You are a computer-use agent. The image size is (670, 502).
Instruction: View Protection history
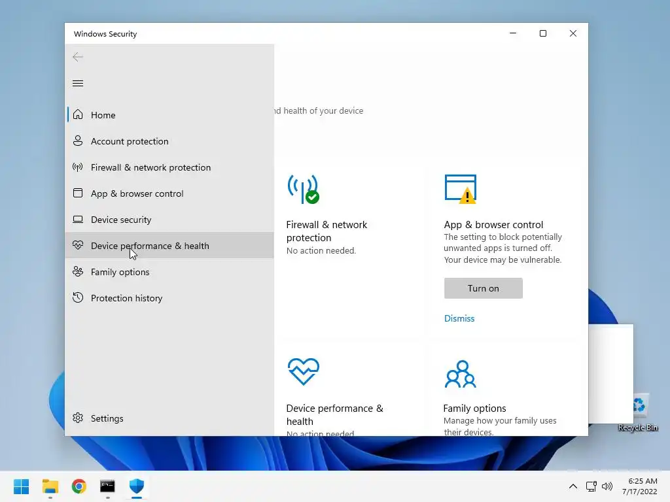169,298
